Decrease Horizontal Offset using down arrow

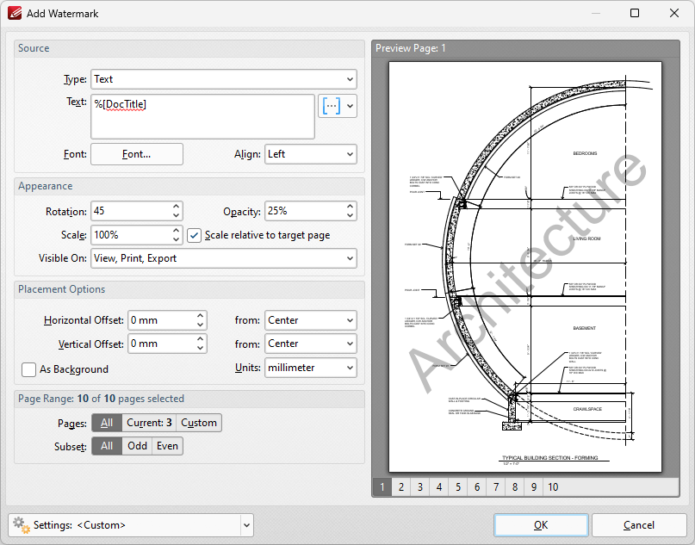[x=201, y=325]
